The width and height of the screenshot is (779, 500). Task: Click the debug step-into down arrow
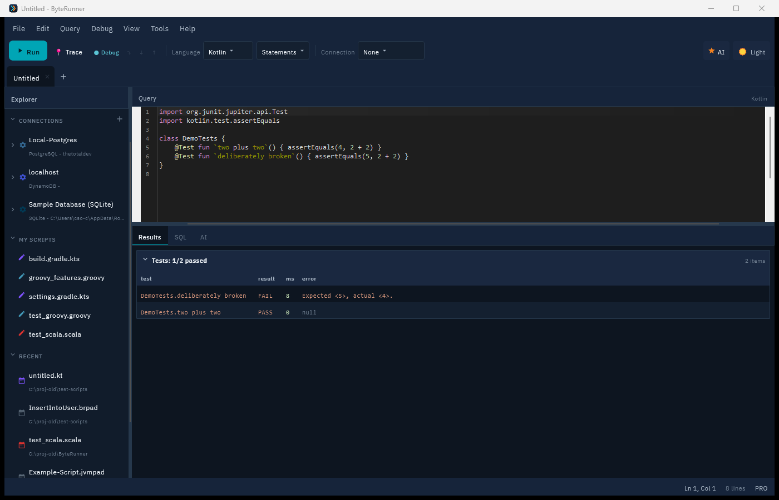tap(141, 52)
